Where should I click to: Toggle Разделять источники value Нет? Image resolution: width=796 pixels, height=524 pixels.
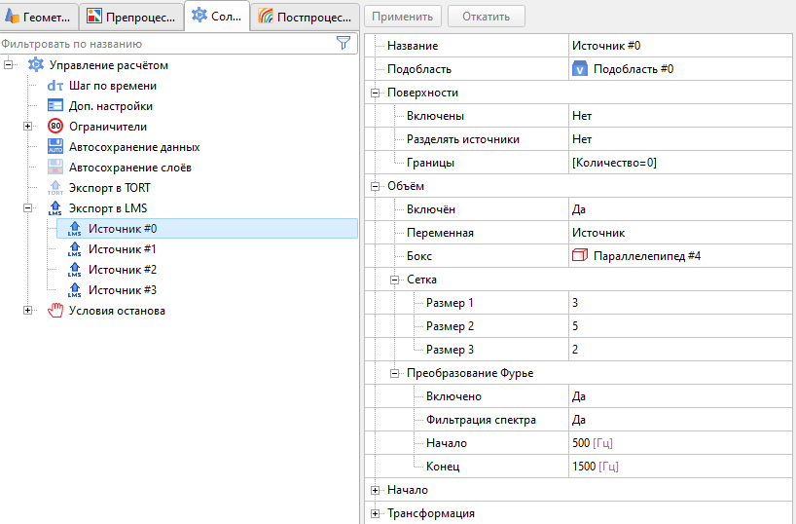pos(582,139)
